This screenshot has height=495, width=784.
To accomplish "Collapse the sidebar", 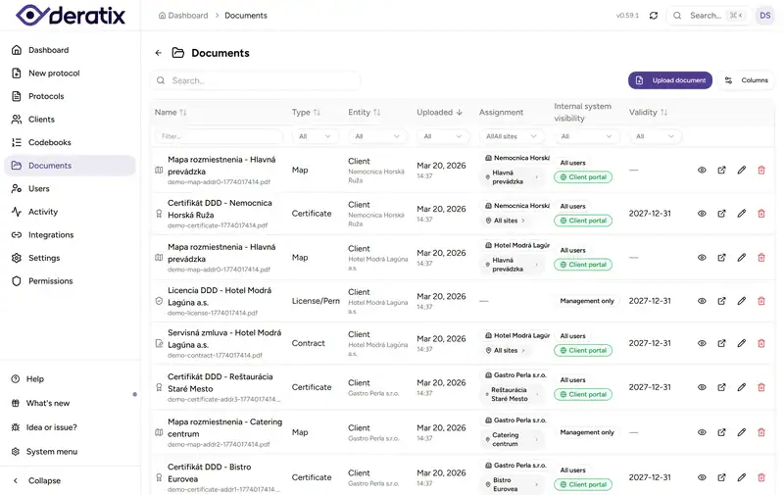I will [x=70, y=480].
